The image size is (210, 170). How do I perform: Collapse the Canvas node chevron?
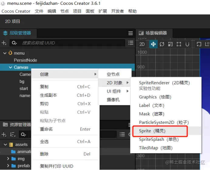(10, 67)
